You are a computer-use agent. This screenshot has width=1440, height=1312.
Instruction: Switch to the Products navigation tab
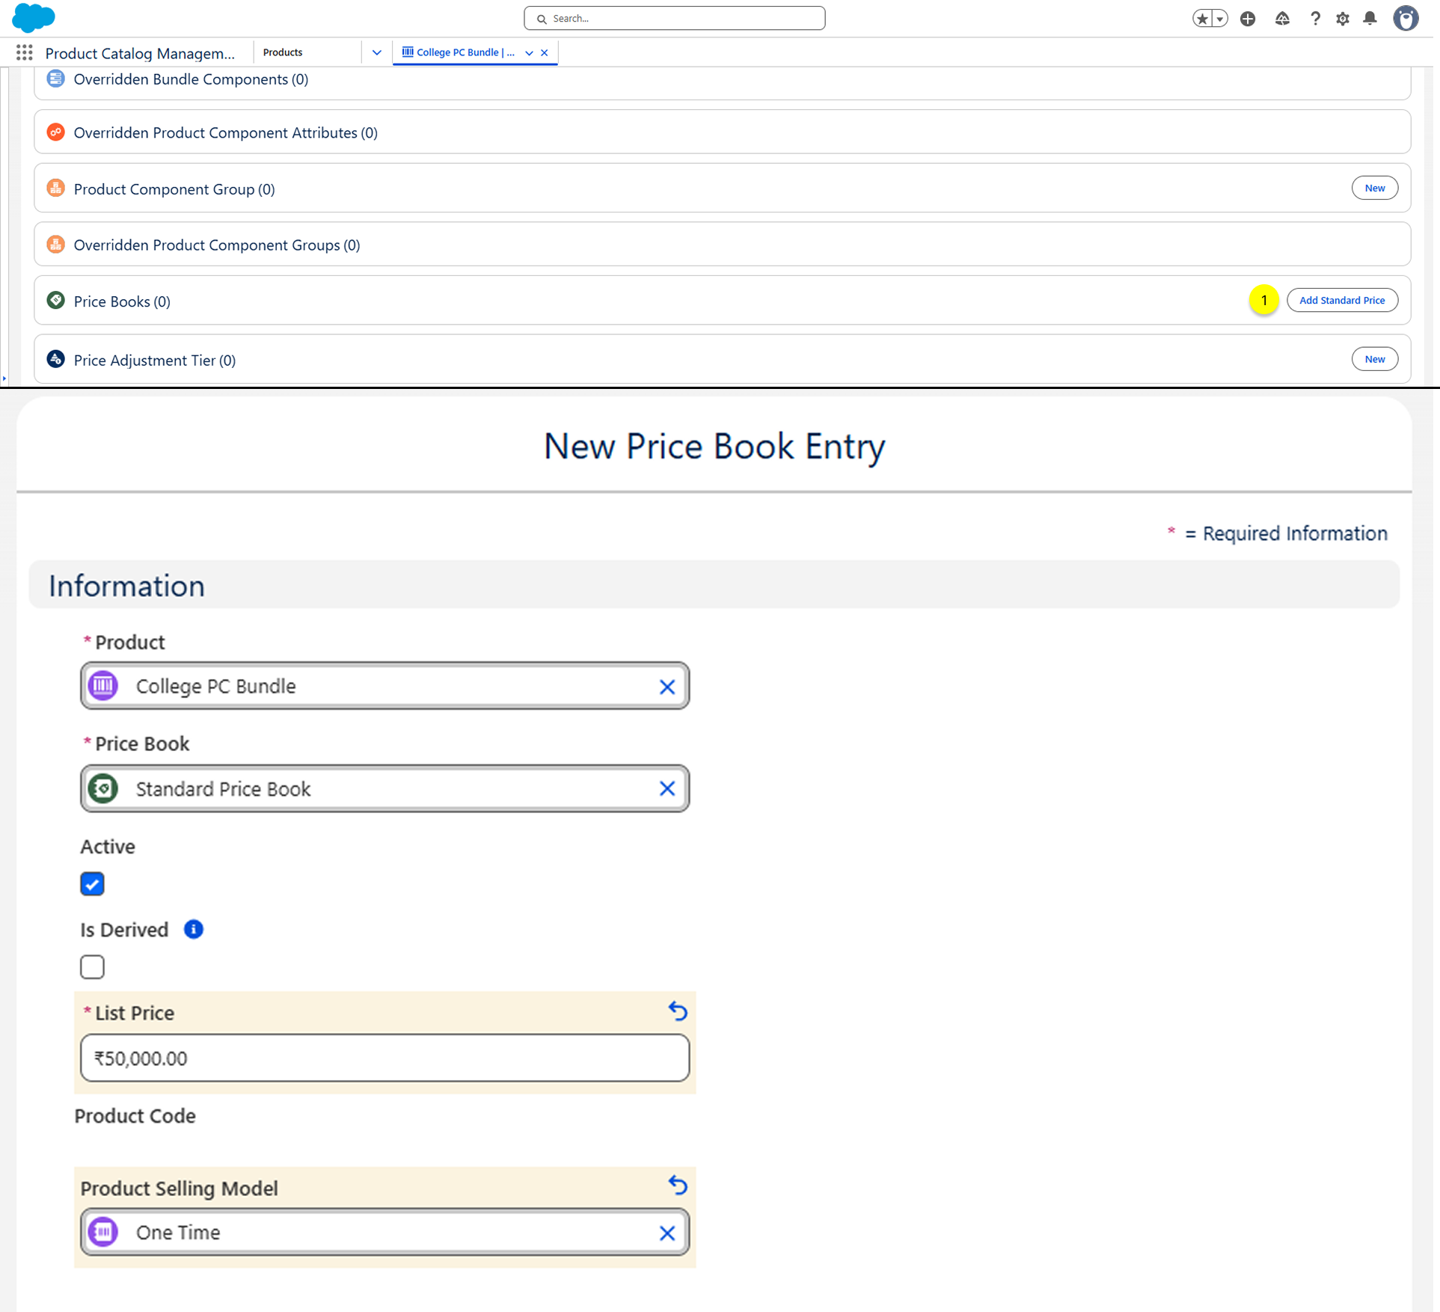click(284, 52)
